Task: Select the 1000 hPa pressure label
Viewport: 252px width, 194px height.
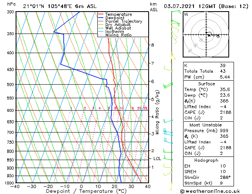Action: (10, 183)
